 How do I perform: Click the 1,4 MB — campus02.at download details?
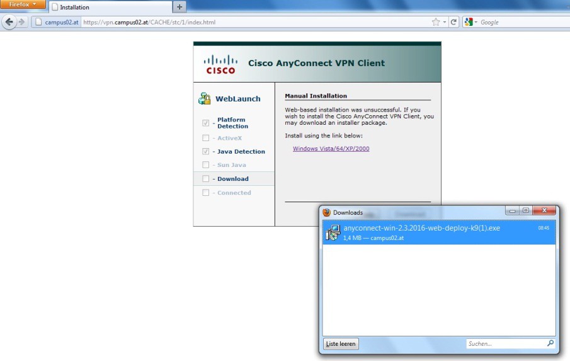[373, 238]
